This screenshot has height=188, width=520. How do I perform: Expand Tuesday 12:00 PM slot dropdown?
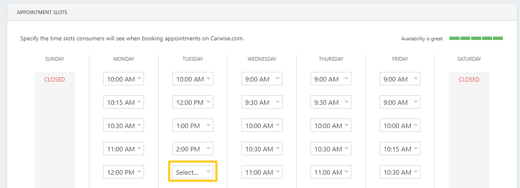pos(193,102)
